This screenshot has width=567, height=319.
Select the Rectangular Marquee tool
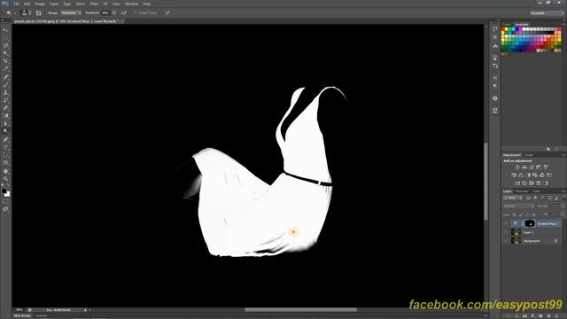point(5,37)
